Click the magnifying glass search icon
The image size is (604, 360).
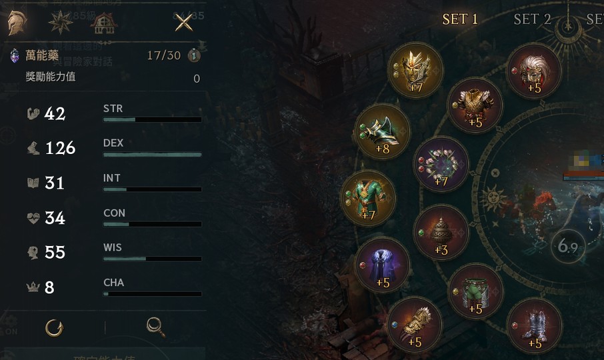pyautogui.click(x=155, y=327)
